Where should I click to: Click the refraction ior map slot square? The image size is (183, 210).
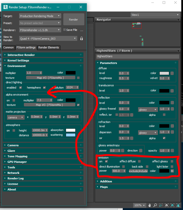click(132, 138)
